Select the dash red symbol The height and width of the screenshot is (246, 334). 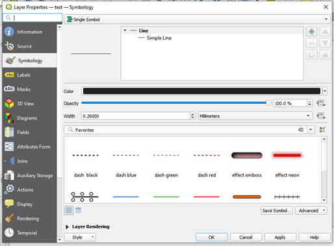tap(207, 164)
